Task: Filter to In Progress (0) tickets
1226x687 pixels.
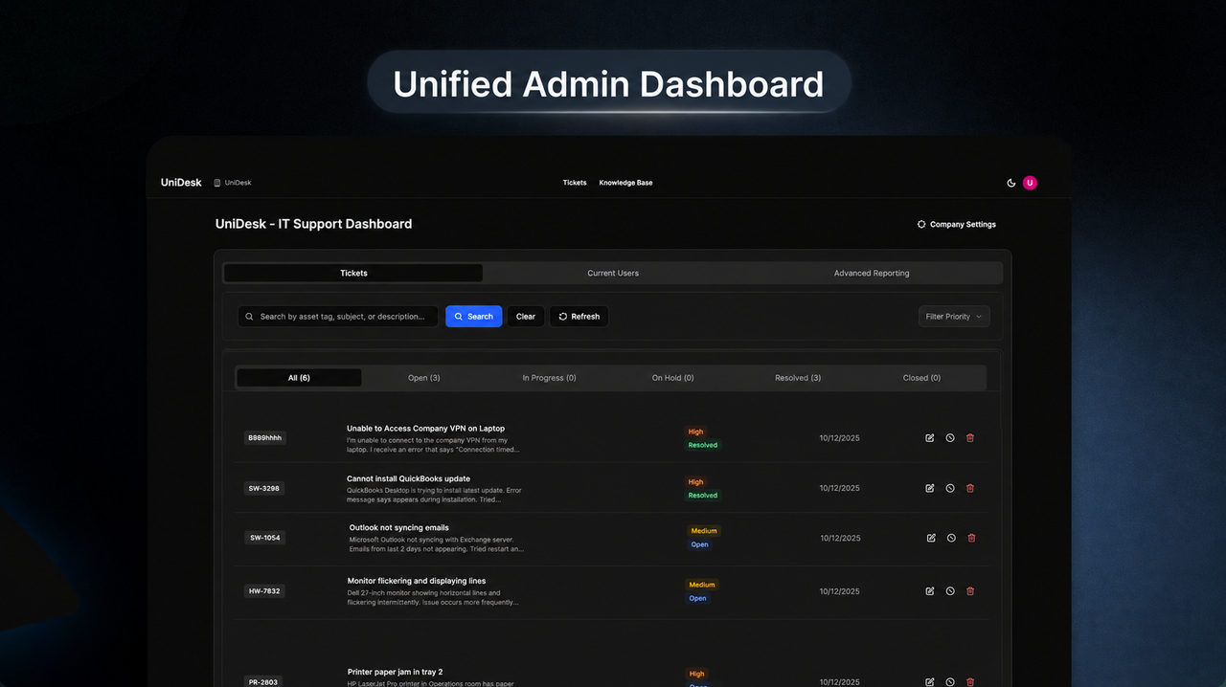Action: coord(549,378)
